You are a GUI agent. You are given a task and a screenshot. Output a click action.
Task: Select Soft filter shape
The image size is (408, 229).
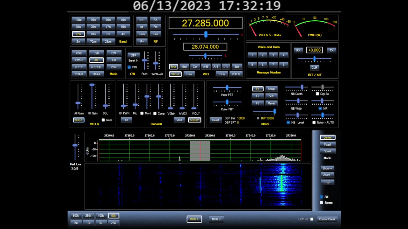(x=271, y=96)
